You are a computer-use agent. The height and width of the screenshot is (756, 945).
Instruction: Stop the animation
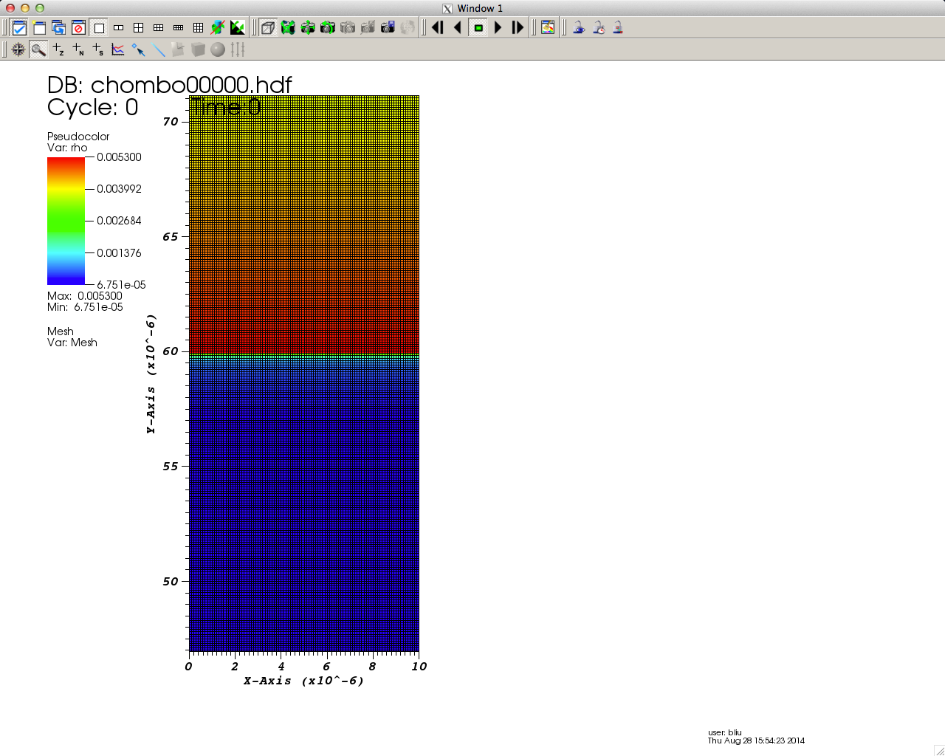tap(478, 28)
